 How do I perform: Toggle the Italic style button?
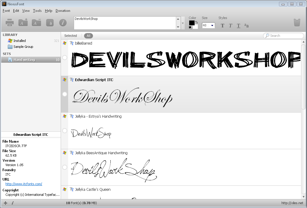[x=231, y=26]
